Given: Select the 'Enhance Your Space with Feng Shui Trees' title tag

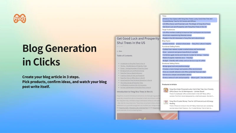Looking at the screenshot, I should point(189,20).
